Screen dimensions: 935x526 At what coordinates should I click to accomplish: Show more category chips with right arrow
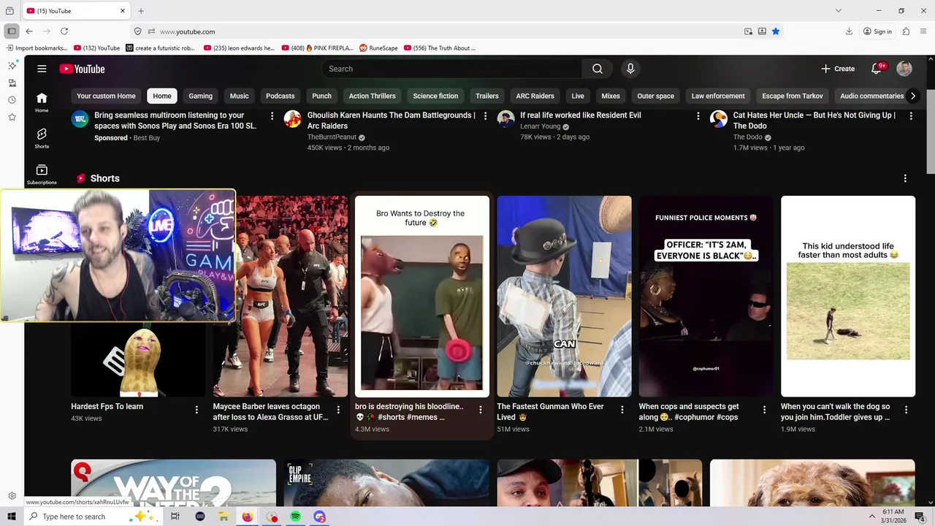(x=912, y=96)
